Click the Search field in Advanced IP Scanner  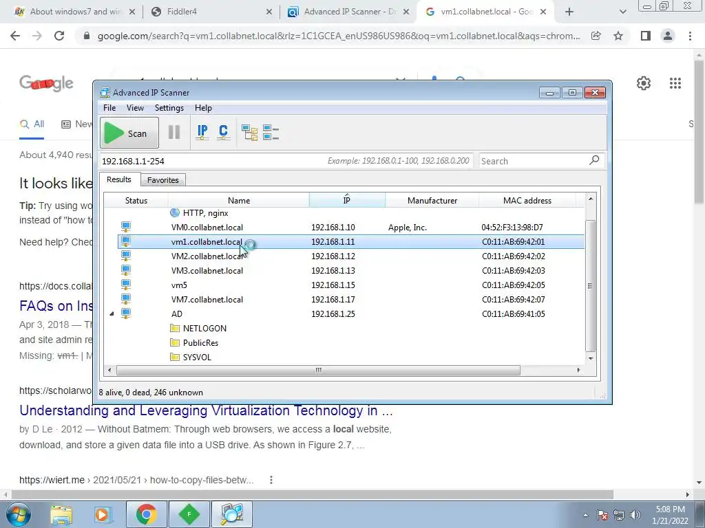[x=534, y=161]
